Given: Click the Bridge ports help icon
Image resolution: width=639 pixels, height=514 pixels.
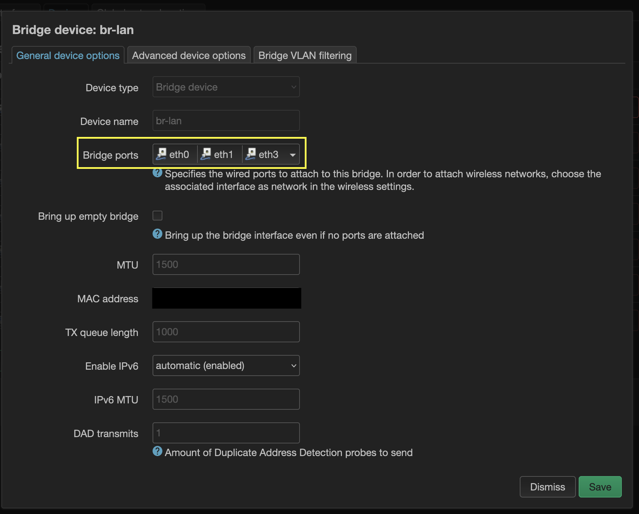Looking at the screenshot, I should pyautogui.click(x=157, y=173).
